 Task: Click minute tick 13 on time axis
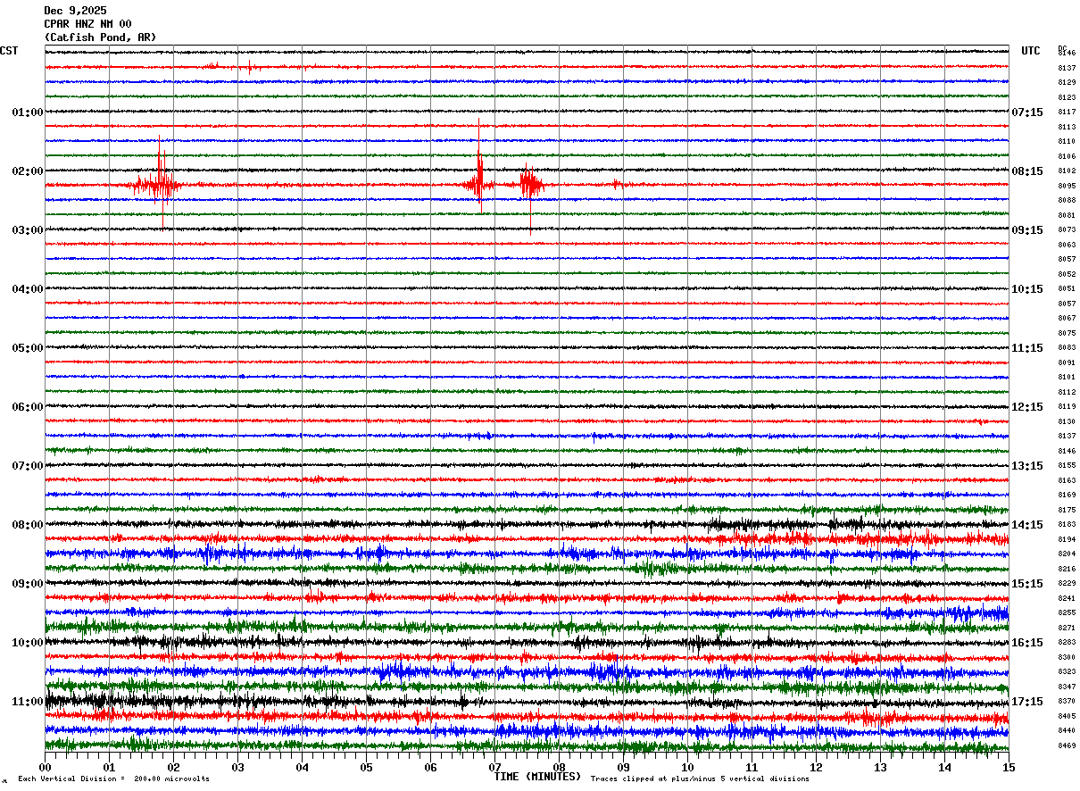pyautogui.click(x=880, y=767)
